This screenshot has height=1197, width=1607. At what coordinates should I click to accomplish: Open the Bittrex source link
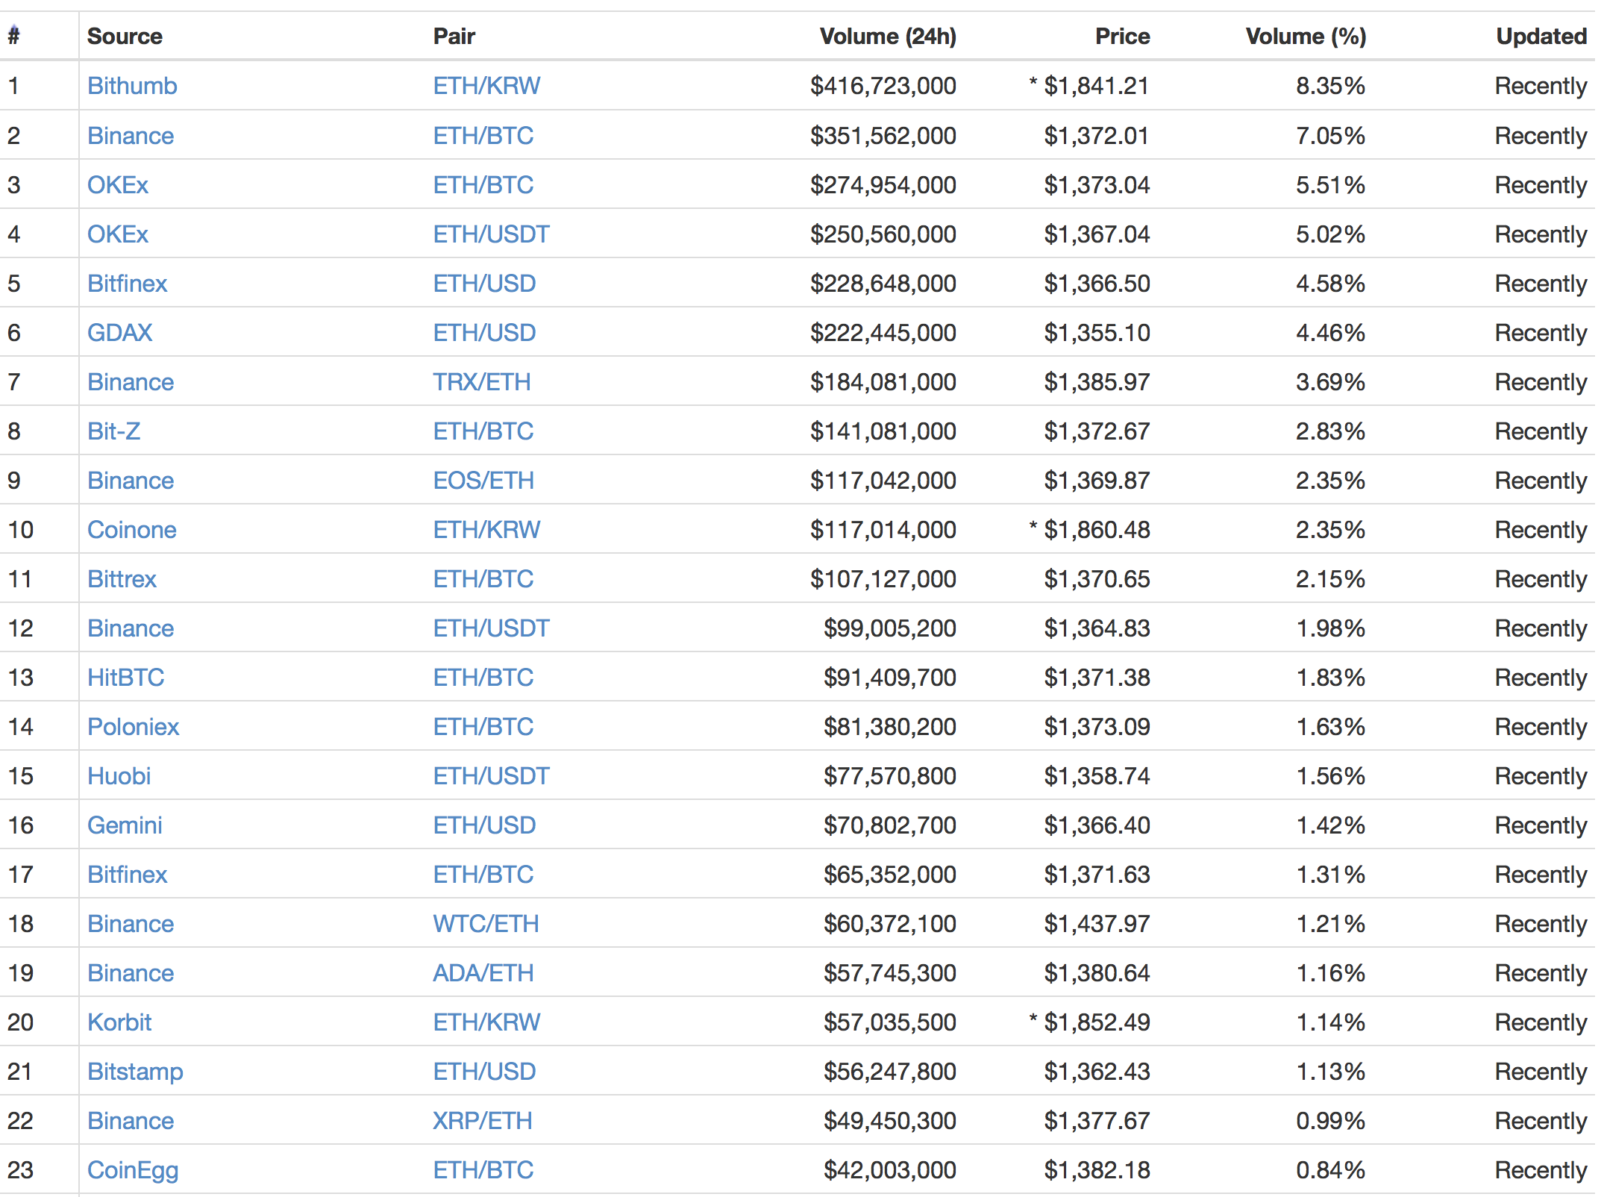coord(122,579)
